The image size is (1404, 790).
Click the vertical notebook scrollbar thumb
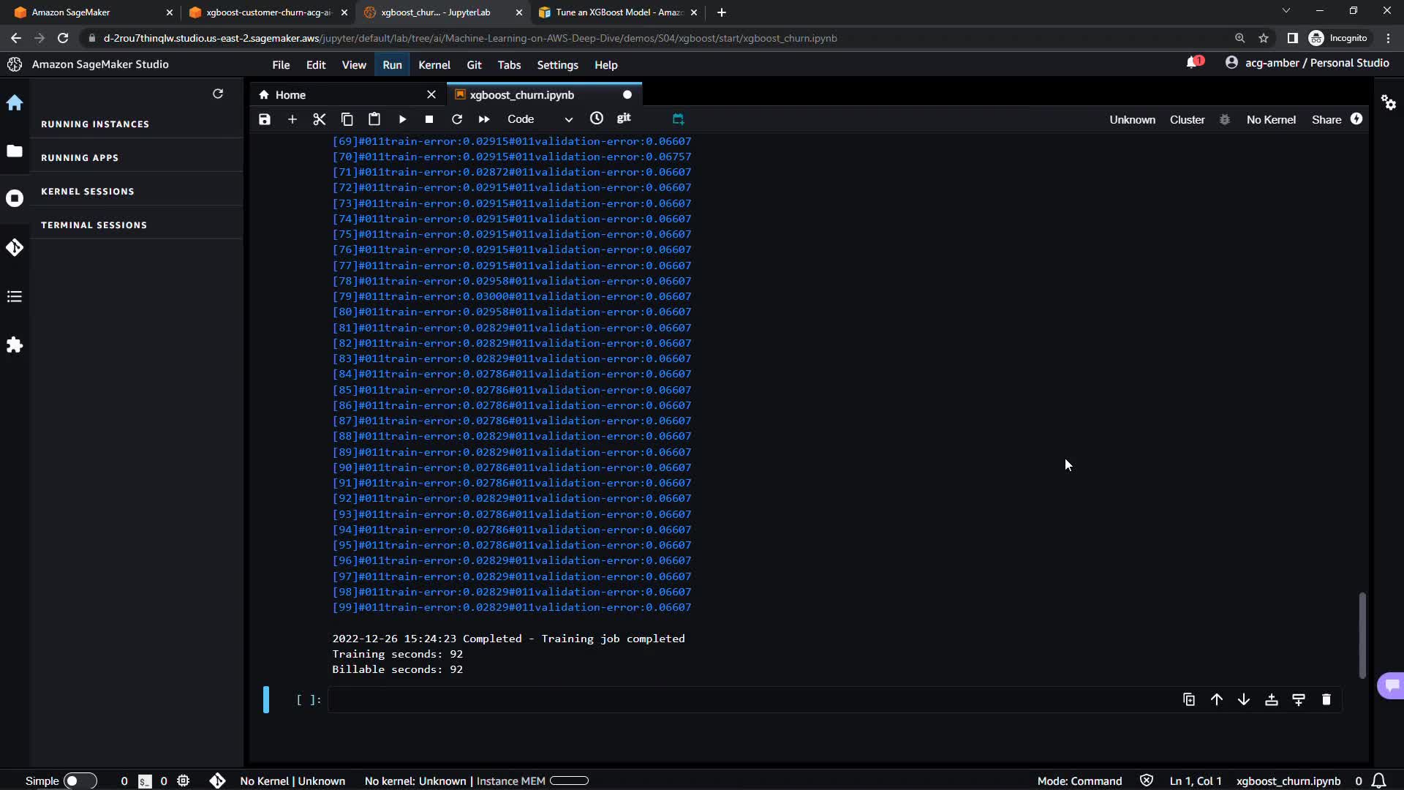[1362, 635]
